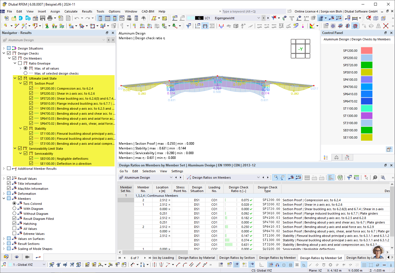Click the -Y view cube
The width and height of the screenshot is (395, 273).
(x=300, y=49)
